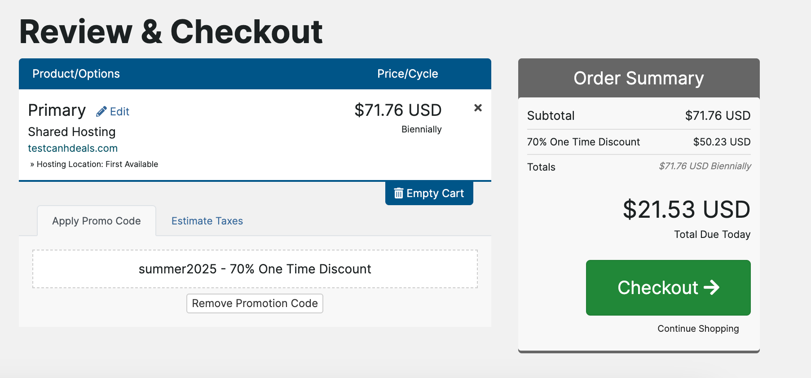
Task: Click the Product/Options column header
Action: point(76,74)
